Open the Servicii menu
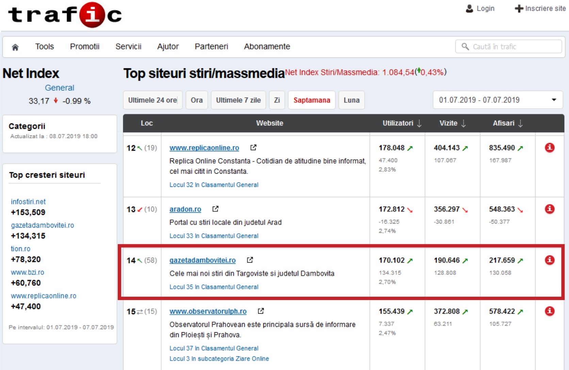Viewport: 569px width, 370px height. [128, 47]
